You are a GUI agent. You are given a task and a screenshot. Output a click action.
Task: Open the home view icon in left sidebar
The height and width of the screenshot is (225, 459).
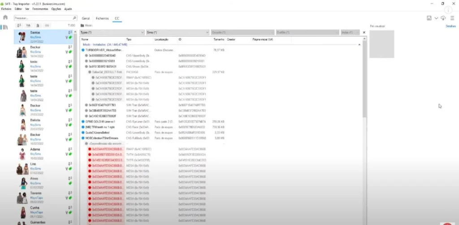tap(5, 17)
